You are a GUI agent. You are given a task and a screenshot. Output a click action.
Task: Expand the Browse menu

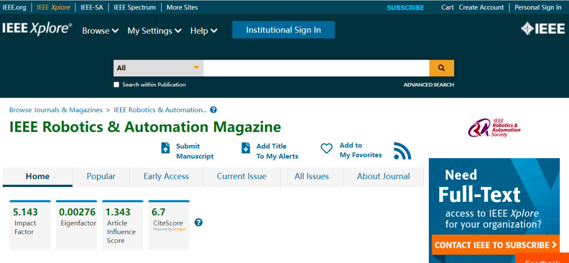(100, 31)
